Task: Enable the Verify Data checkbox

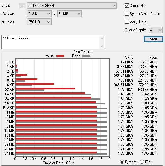Action: point(127,22)
